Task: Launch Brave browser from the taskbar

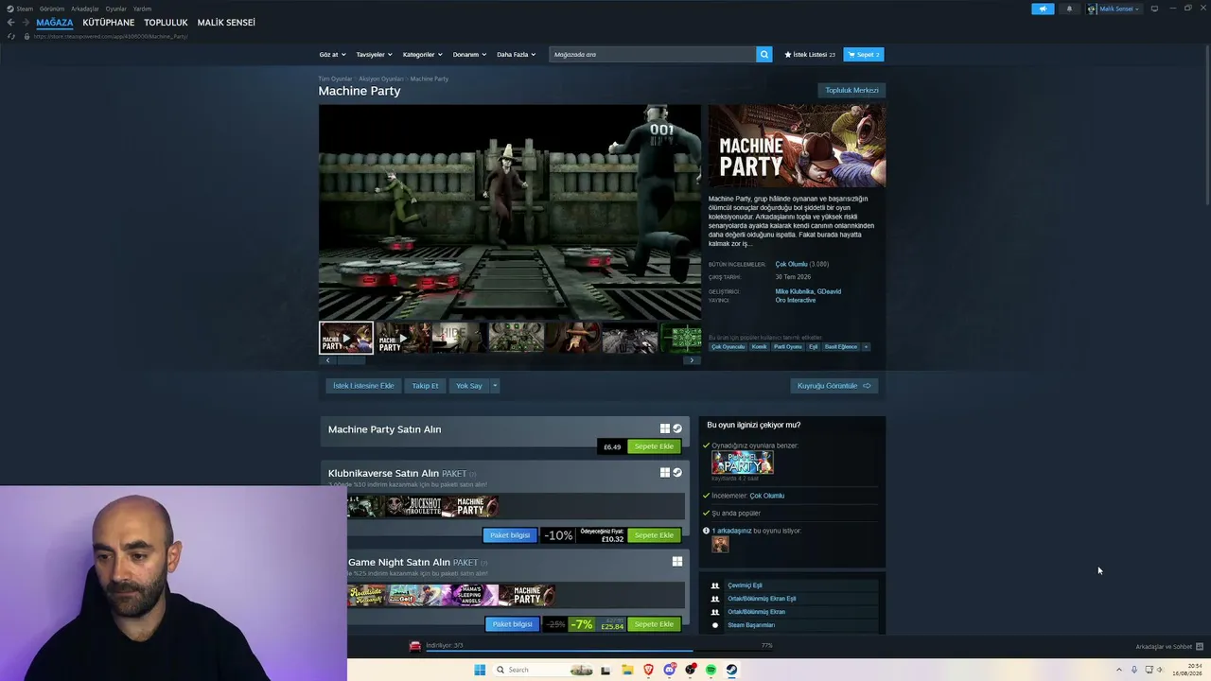Action: [648, 670]
